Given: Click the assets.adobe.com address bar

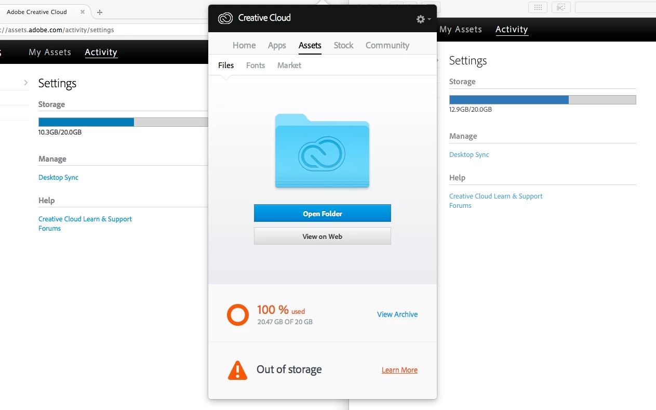Looking at the screenshot, I should [104, 30].
